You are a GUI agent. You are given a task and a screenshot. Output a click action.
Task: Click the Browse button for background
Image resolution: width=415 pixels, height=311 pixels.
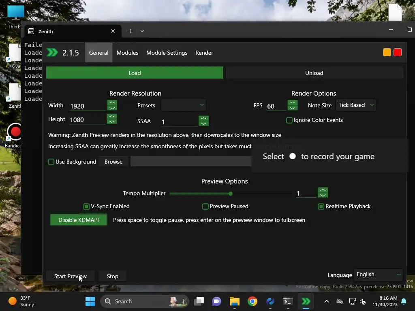click(x=113, y=162)
